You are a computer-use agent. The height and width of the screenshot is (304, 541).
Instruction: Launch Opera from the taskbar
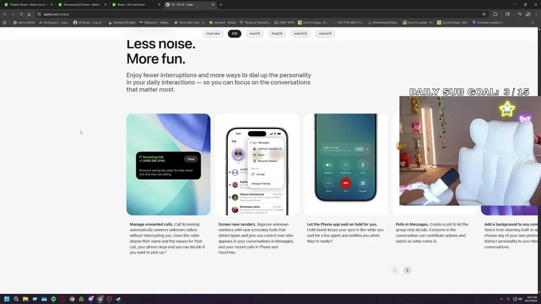[63, 299]
